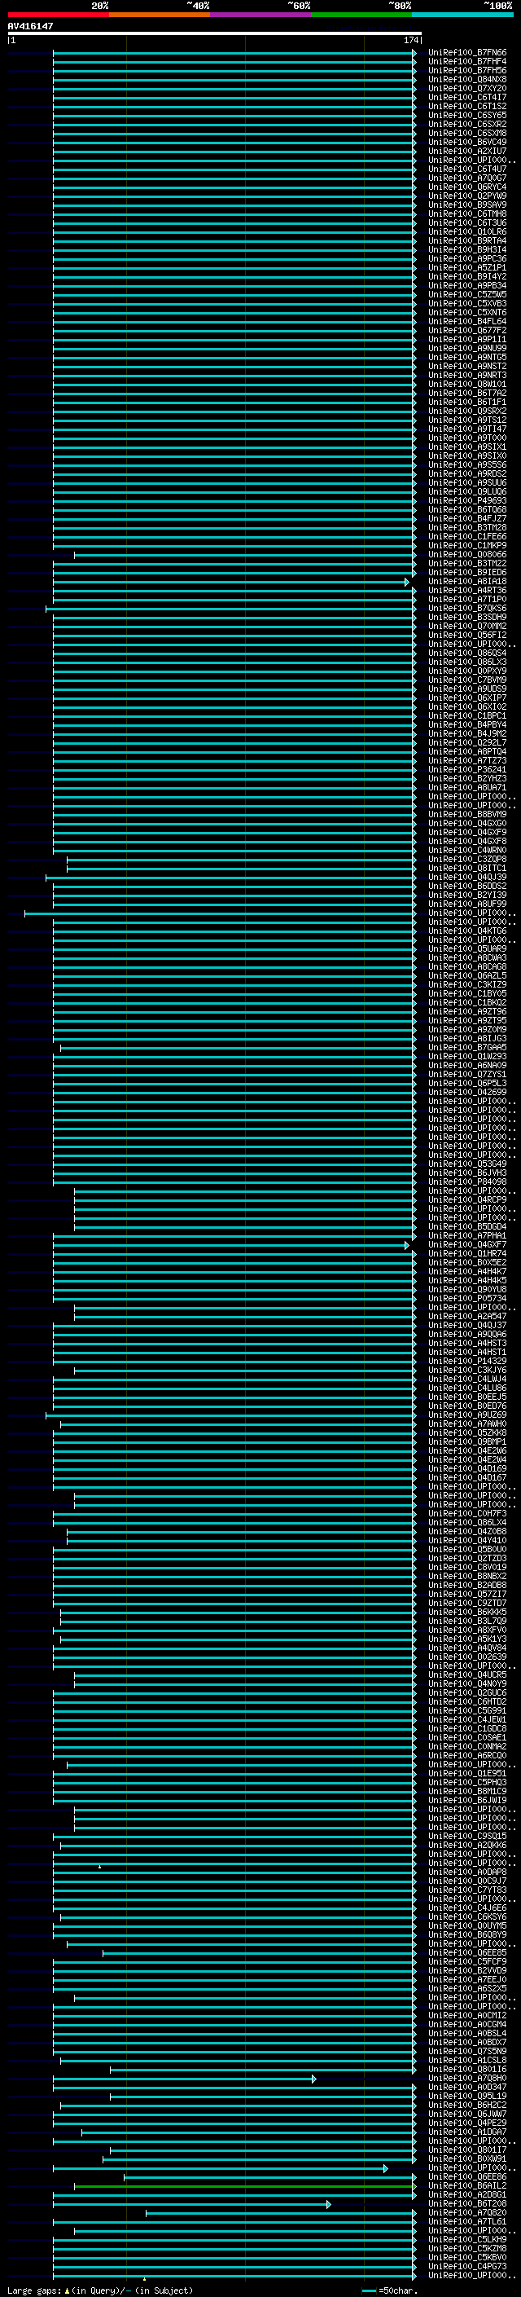The width and height of the screenshot is (521, 2297).
Task: Select the UniRef100_Q677F2 label
Action: tap(466, 330)
